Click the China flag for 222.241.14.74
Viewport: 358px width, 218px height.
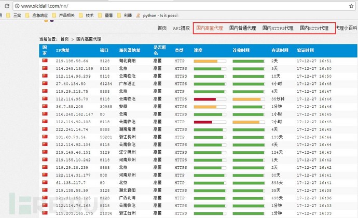click(x=45, y=129)
